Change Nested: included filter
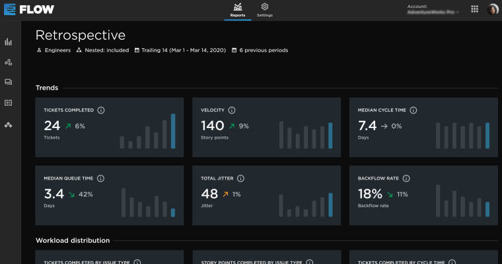Viewport: 502px width, 264px height. click(x=103, y=50)
